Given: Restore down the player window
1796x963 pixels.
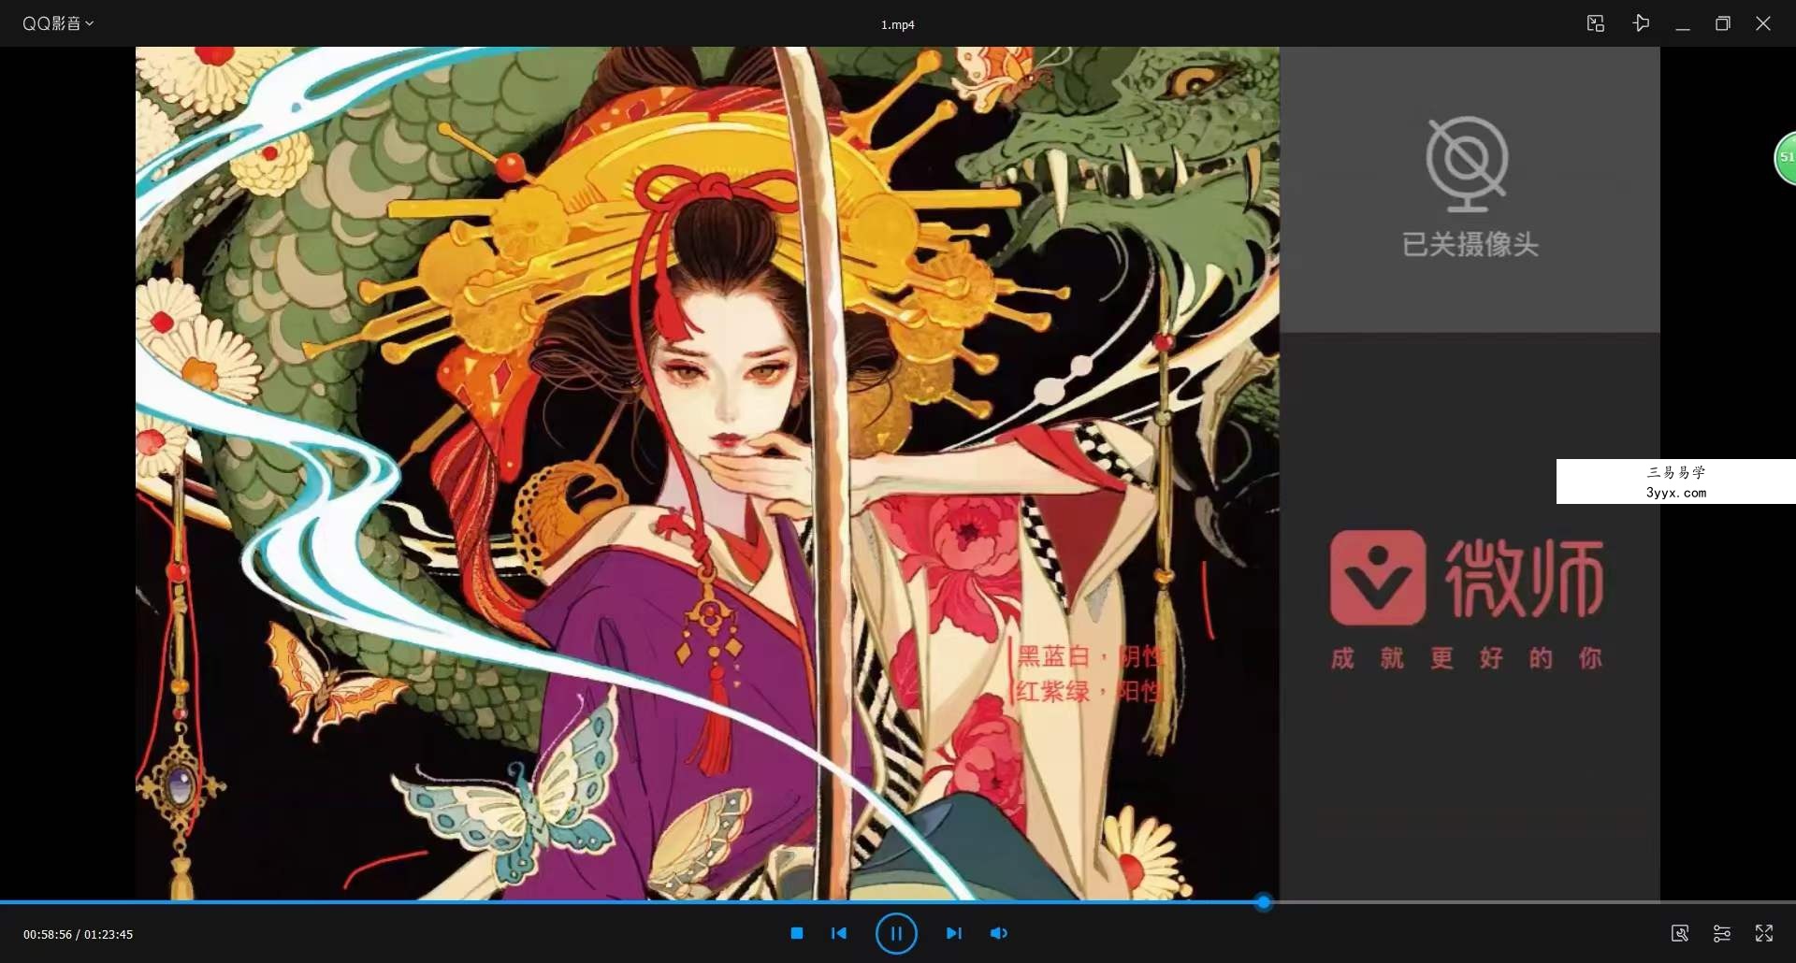Looking at the screenshot, I should click(1723, 23).
